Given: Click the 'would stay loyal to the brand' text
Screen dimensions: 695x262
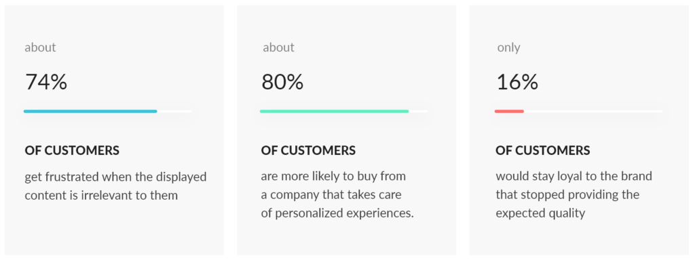Looking at the screenshot, I should click(x=574, y=176).
